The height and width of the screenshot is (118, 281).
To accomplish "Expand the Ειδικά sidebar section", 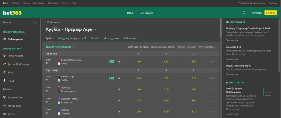I will [x=8, y=89].
